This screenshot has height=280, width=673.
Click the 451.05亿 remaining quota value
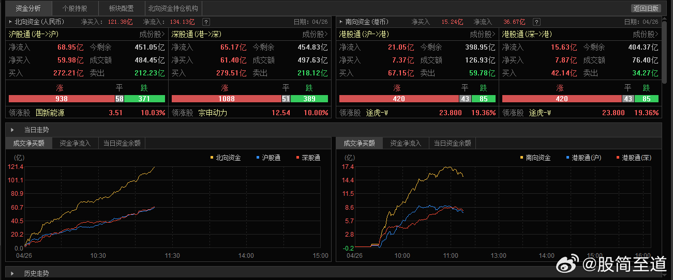pyautogui.click(x=149, y=47)
